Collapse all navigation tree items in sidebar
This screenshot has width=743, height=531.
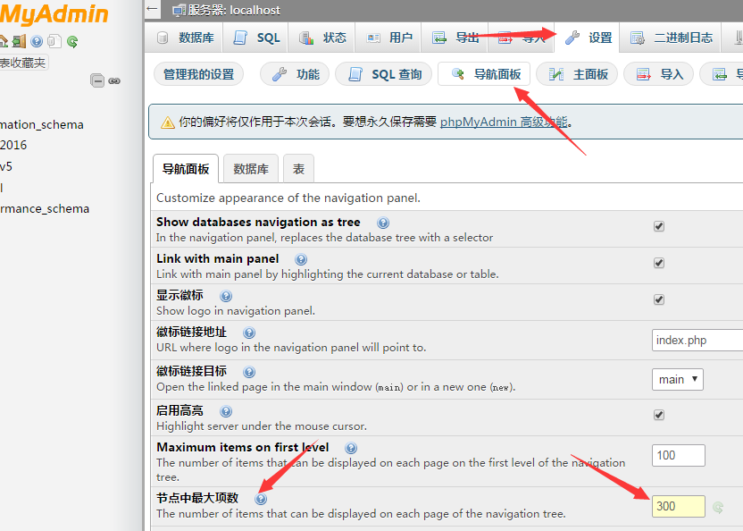(97, 80)
